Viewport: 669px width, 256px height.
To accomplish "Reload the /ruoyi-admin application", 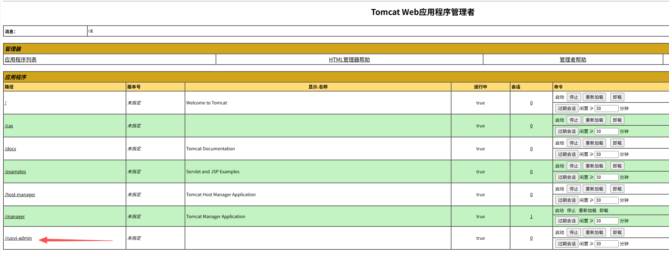I will (594, 232).
